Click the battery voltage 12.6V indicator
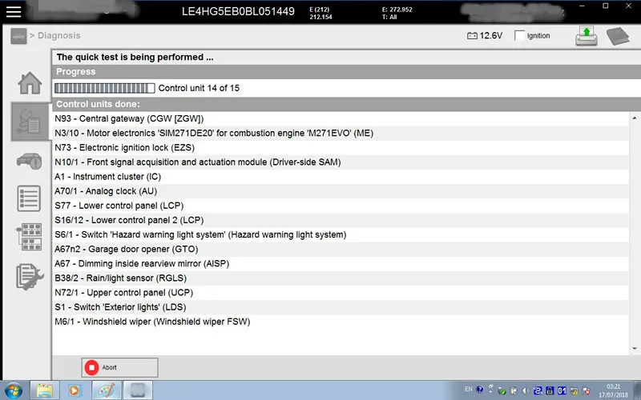The width and height of the screenshot is (641, 400). click(x=485, y=35)
